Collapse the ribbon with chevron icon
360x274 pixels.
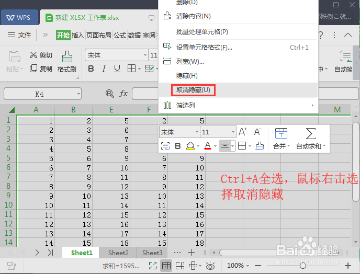(x=348, y=35)
